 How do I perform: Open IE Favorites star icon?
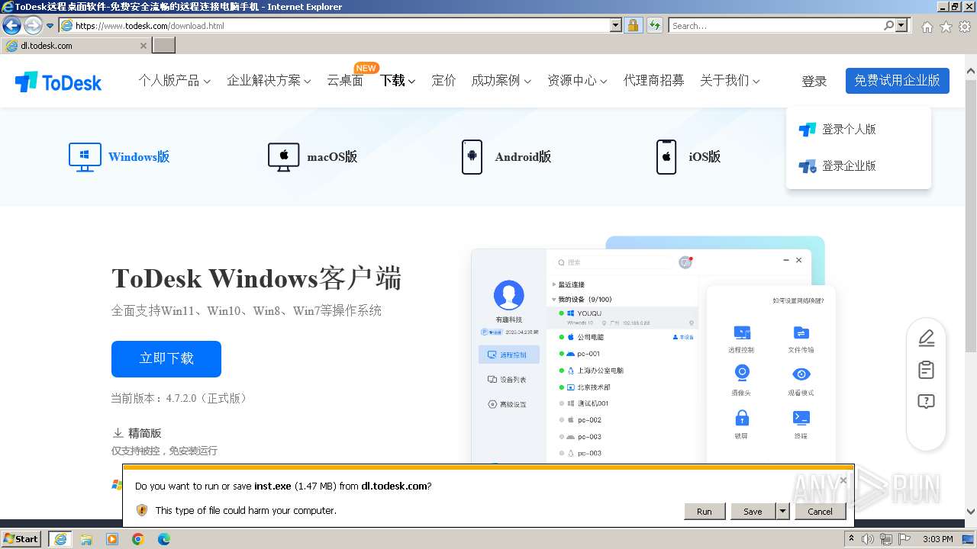pos(946,27)
